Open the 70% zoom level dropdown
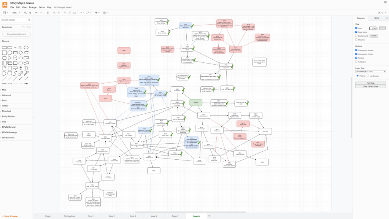This screenshot has height=219, width=389. tap(16, 13)
